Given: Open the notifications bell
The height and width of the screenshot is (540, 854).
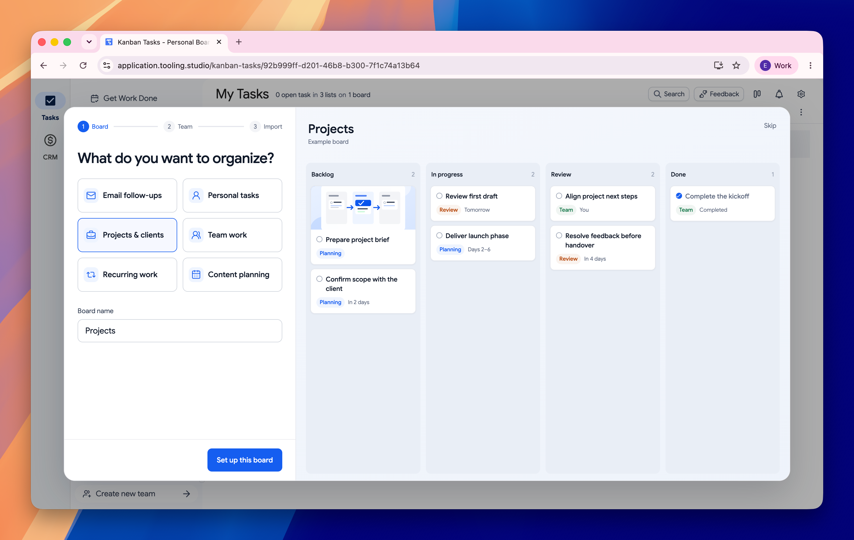Looking at the screenshot, I should (x=779, y=94).
